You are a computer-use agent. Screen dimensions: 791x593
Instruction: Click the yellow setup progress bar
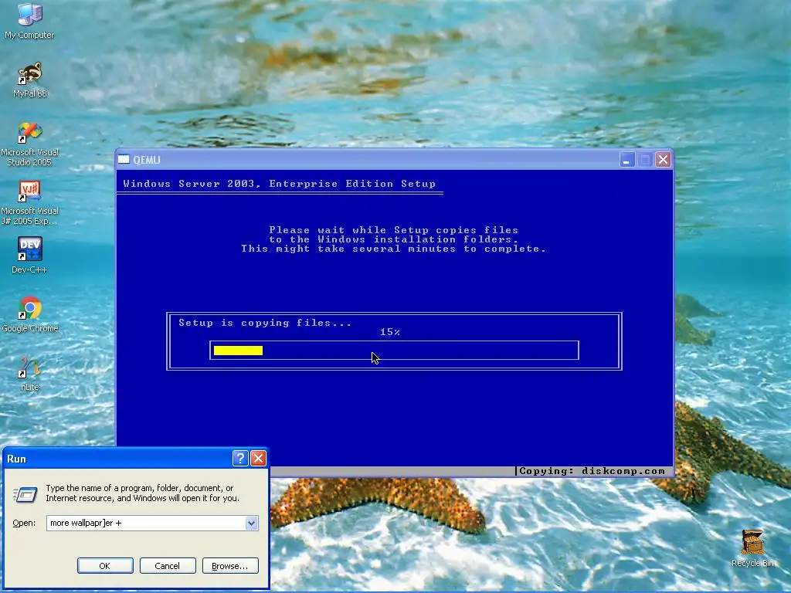coord(238,351)
